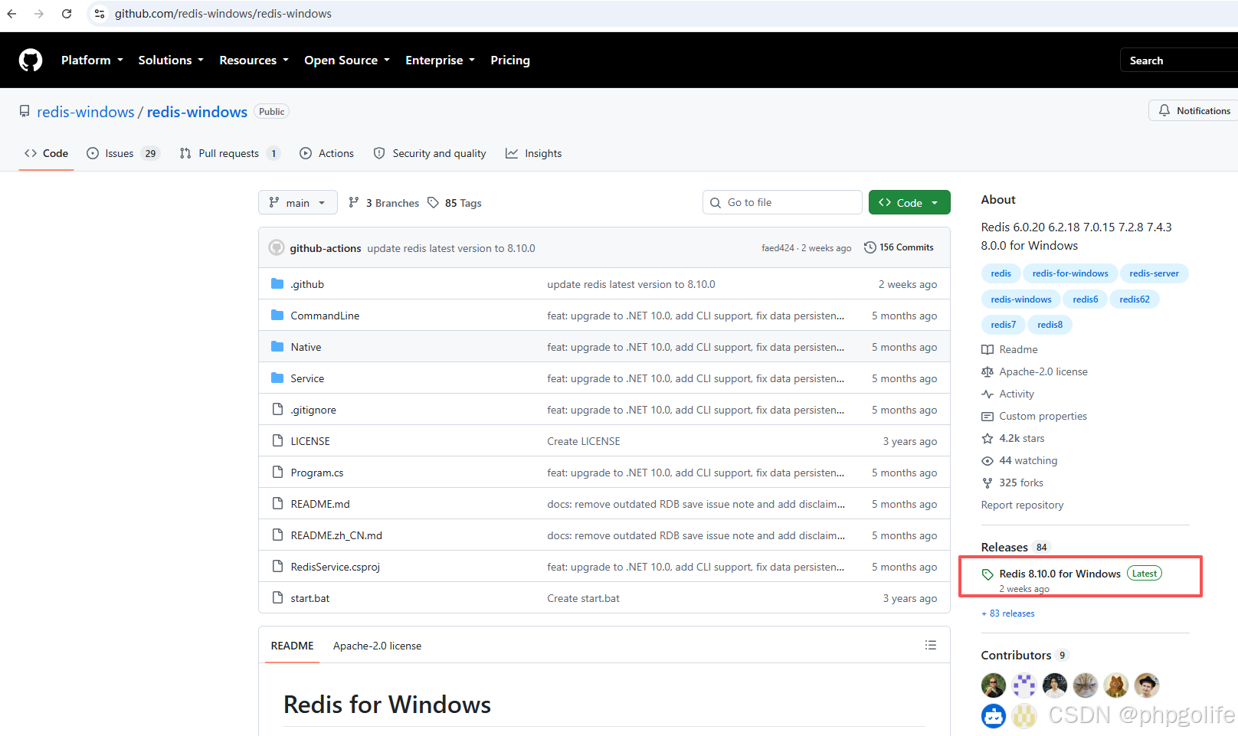
Task: Click the star icon beside 4.2k stars
Action: pyautogui.click(x=987, y=439)
